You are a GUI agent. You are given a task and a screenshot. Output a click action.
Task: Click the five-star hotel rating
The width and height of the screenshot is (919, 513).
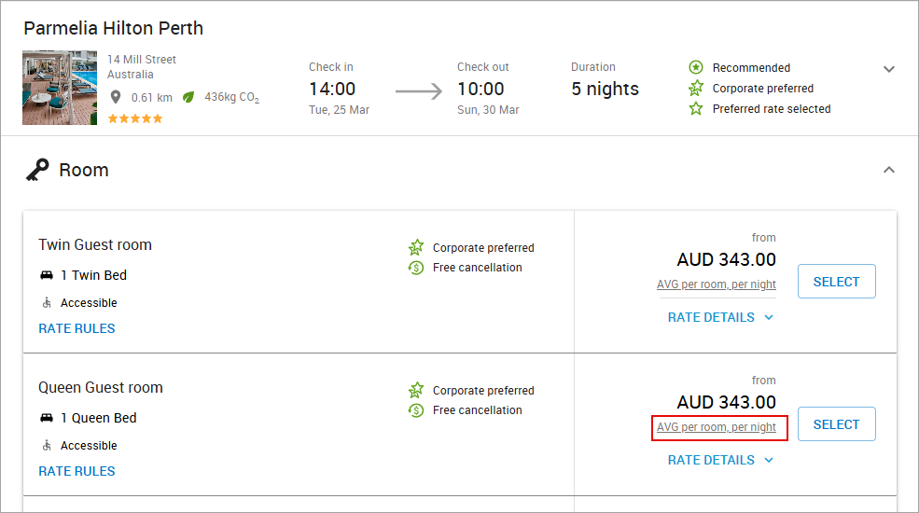135,118
